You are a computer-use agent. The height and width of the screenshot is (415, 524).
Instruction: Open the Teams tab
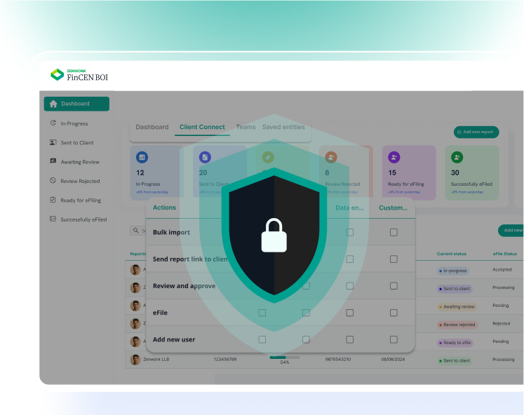click(246, 127)
